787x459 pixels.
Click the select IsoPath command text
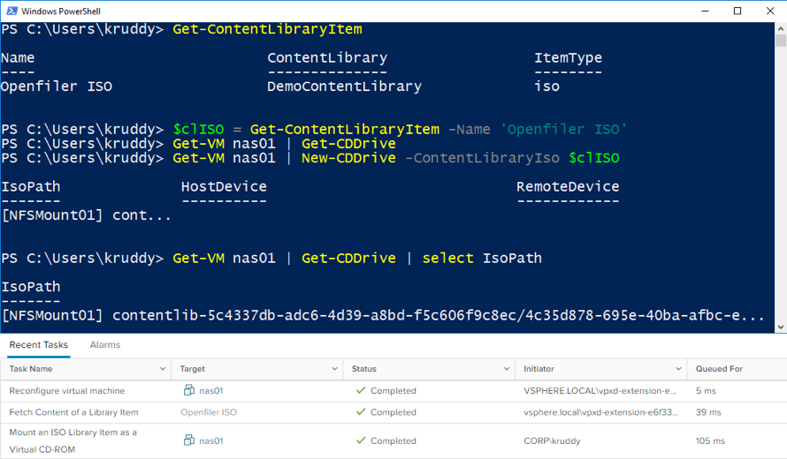(482, 258)
